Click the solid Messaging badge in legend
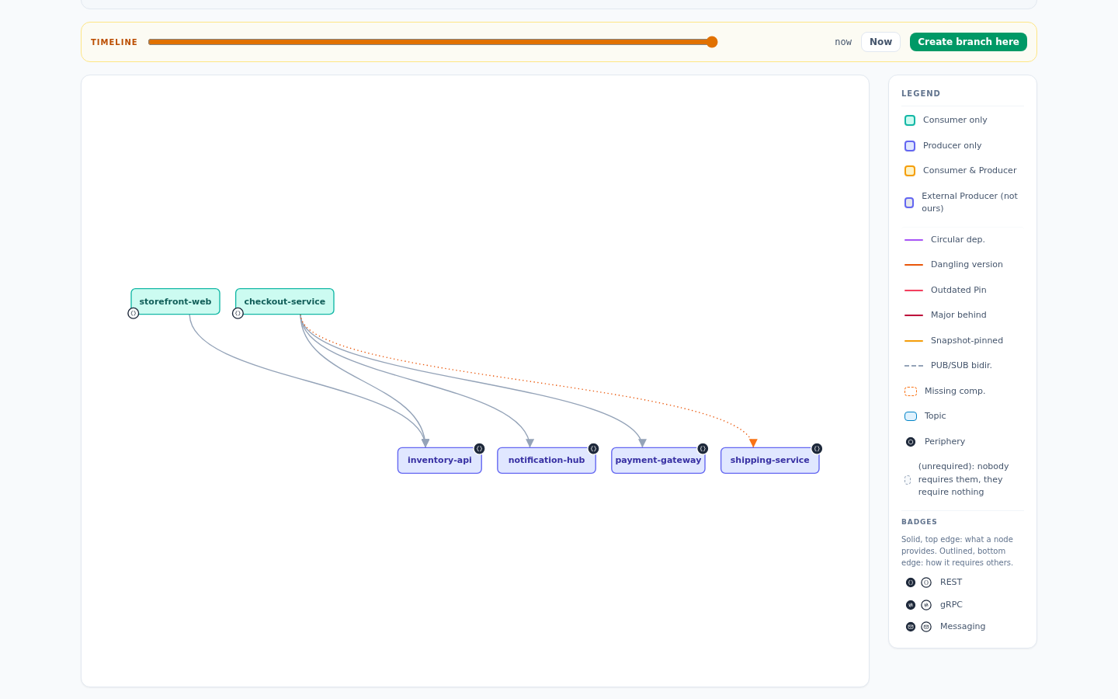1118x699 pixels. click(x=911, y=627)
